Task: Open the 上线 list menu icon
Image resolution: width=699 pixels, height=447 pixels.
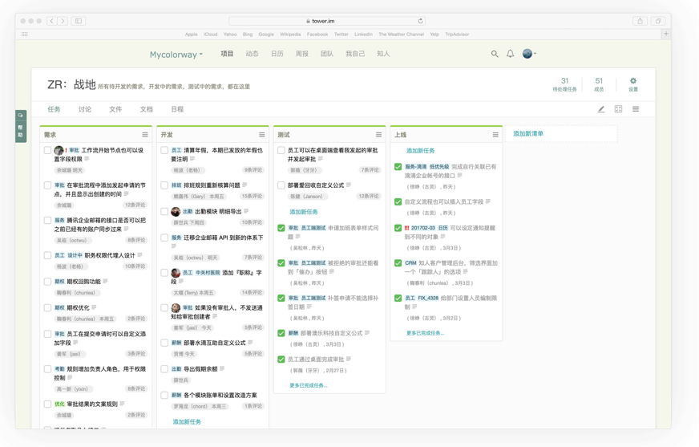Action: pos(495,135)
